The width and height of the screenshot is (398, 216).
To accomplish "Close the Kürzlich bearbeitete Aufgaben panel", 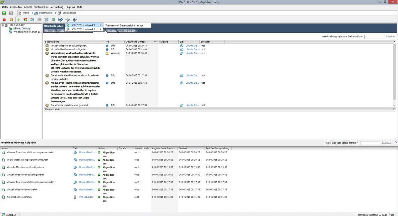I will pos(396,142).
